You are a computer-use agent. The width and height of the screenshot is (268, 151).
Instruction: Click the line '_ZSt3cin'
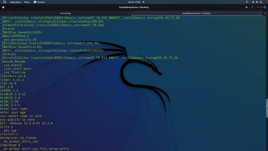point(8,29)
